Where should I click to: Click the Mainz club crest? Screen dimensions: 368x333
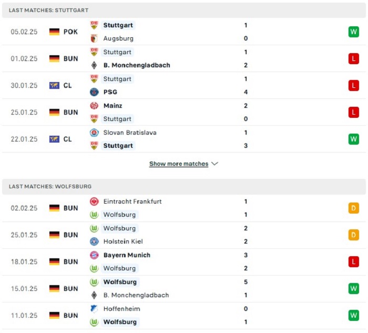point(94,106)
